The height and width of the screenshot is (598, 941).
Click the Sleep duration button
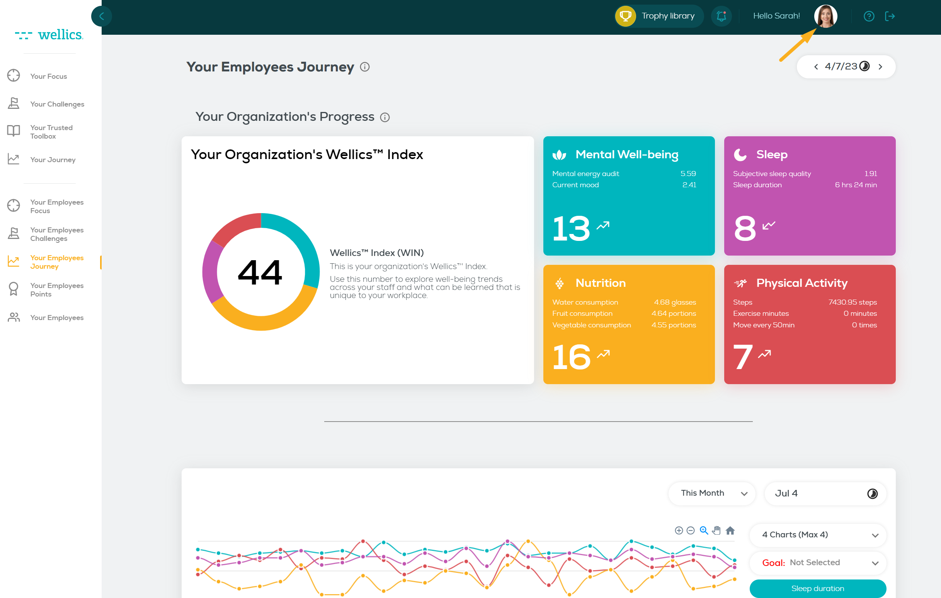click(817, 588)
